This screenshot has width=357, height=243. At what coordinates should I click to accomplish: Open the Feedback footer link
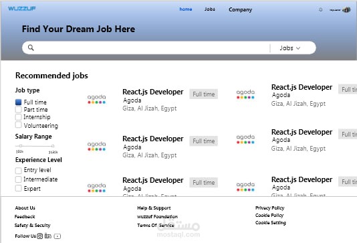25,216
